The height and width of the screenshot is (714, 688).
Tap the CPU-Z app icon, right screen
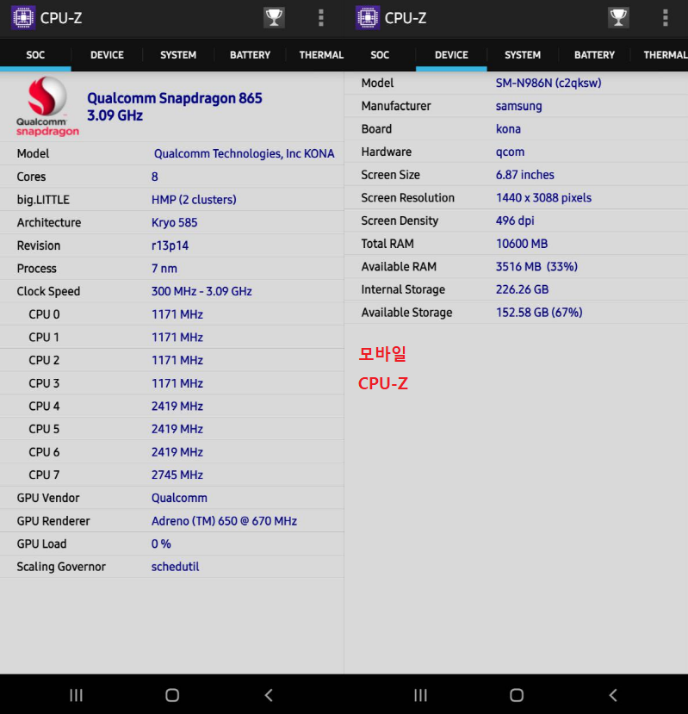[368, 18]
